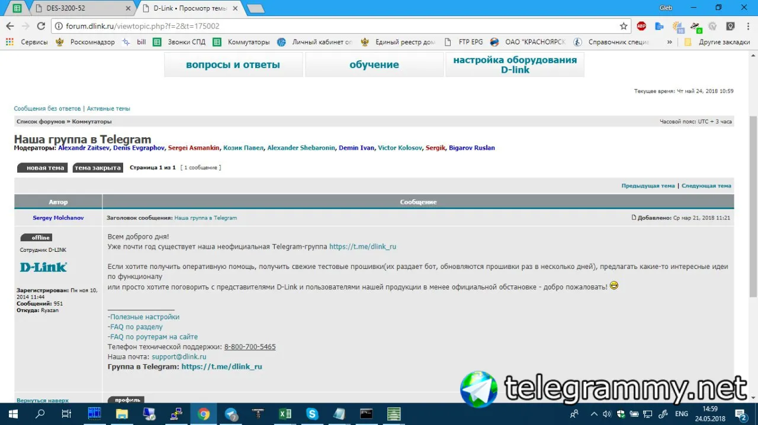Close the DES-3200-52 tab

(x=127, y=8)
